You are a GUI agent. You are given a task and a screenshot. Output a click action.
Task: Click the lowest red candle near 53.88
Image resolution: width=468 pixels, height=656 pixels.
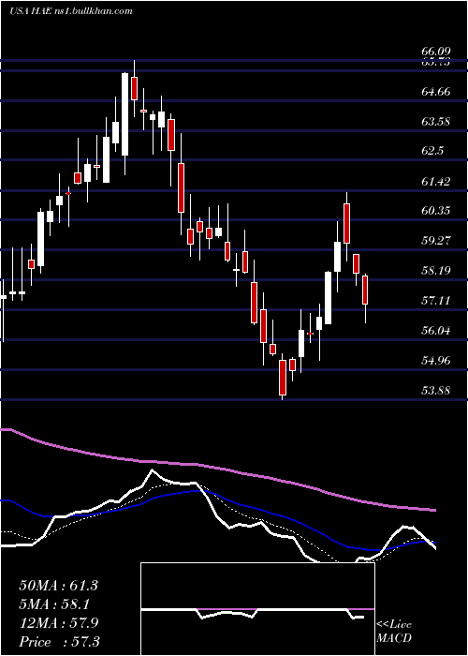pos(283,378)
